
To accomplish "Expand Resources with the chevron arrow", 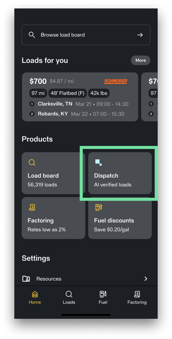I will (146, 279).
